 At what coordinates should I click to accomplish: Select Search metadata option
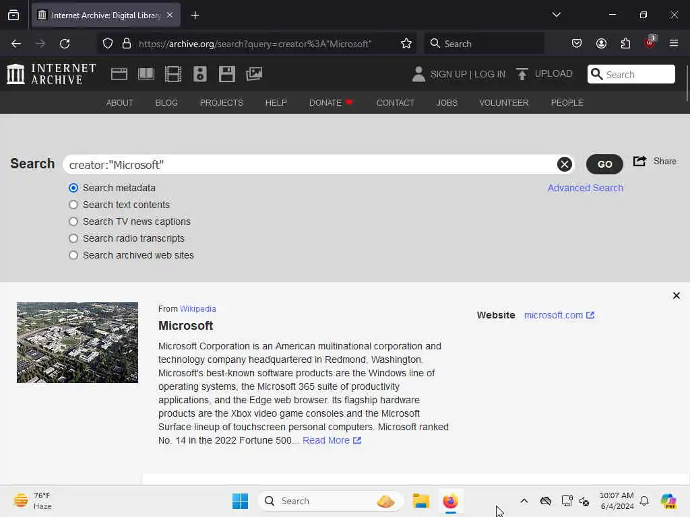[x=73, y=188]
